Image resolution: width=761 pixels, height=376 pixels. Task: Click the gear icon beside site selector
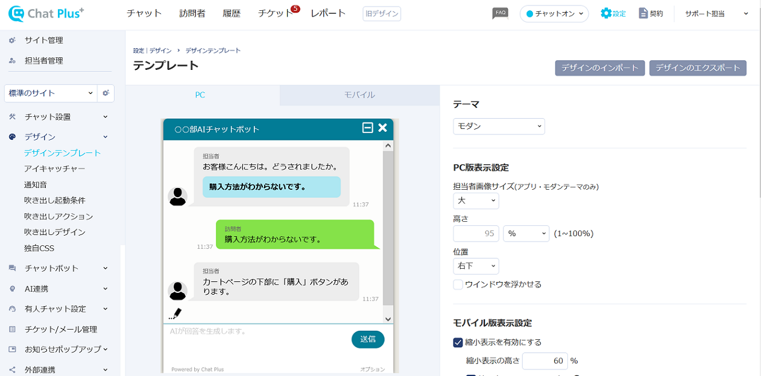pyautogui.click(x=106, y=93)
